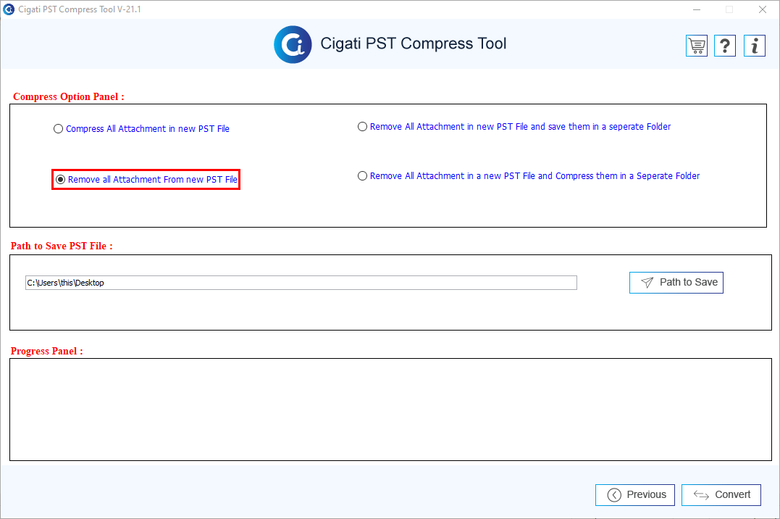Open the shopping cart purchase icon
780x519 pixels.
click(x=697, y=46)
